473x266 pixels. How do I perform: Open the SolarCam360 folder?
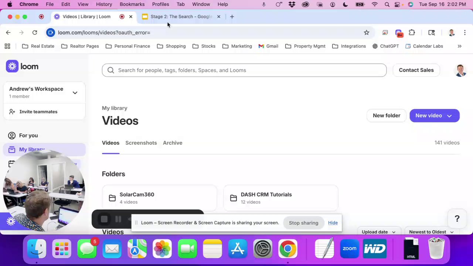159,198
